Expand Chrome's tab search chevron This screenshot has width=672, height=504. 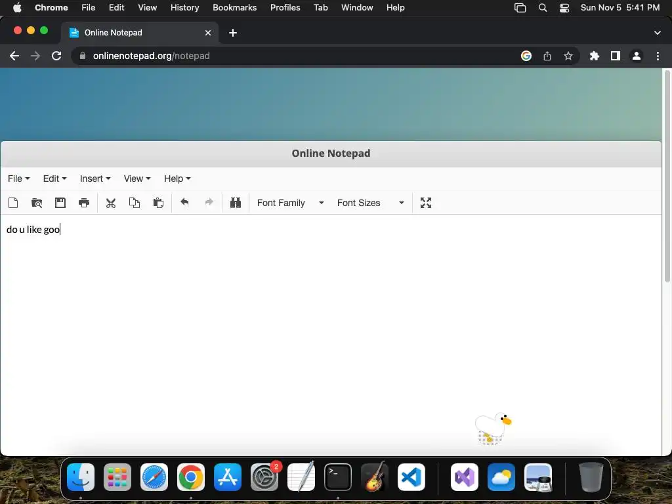657,33
